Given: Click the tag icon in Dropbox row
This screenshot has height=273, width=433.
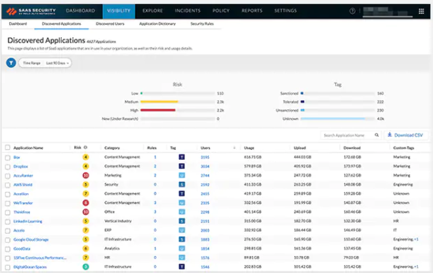Looking at the screenshot, I should click(x=182, y=166).
